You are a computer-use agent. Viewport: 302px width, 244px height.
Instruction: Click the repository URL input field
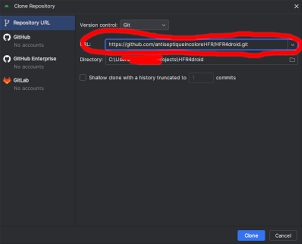point(196,45)
